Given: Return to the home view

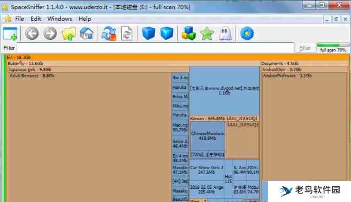Looking at the screenshot, I should (x=86, y=33).
